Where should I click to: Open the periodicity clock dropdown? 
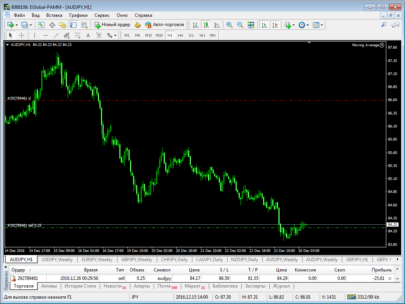click(x=307, y=25)
